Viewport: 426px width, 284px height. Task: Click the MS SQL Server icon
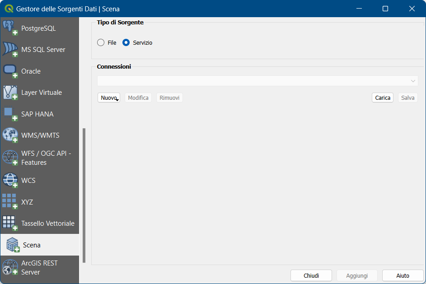tap(10, 49)
